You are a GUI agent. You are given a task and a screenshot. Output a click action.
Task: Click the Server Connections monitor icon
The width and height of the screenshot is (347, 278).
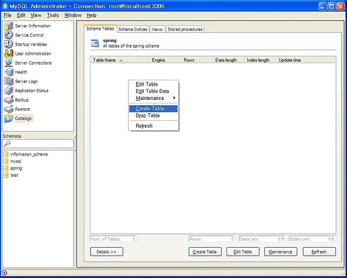point(9,63)
